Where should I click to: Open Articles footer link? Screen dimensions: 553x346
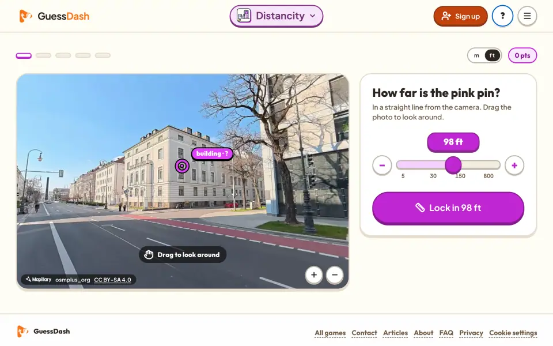[x=395, y=333]
